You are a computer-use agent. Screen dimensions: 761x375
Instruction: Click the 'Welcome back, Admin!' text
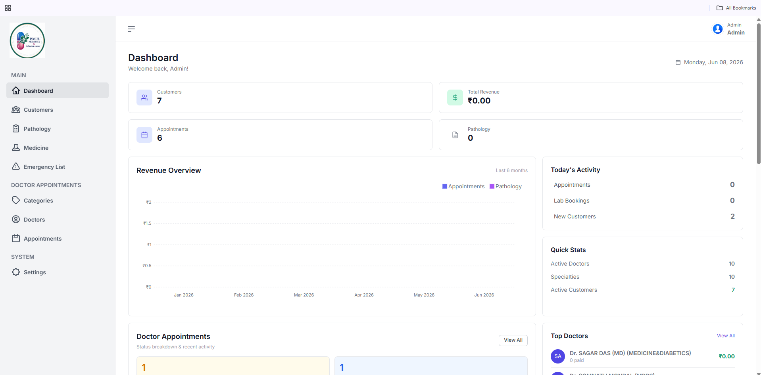click(x=158, y=69)
